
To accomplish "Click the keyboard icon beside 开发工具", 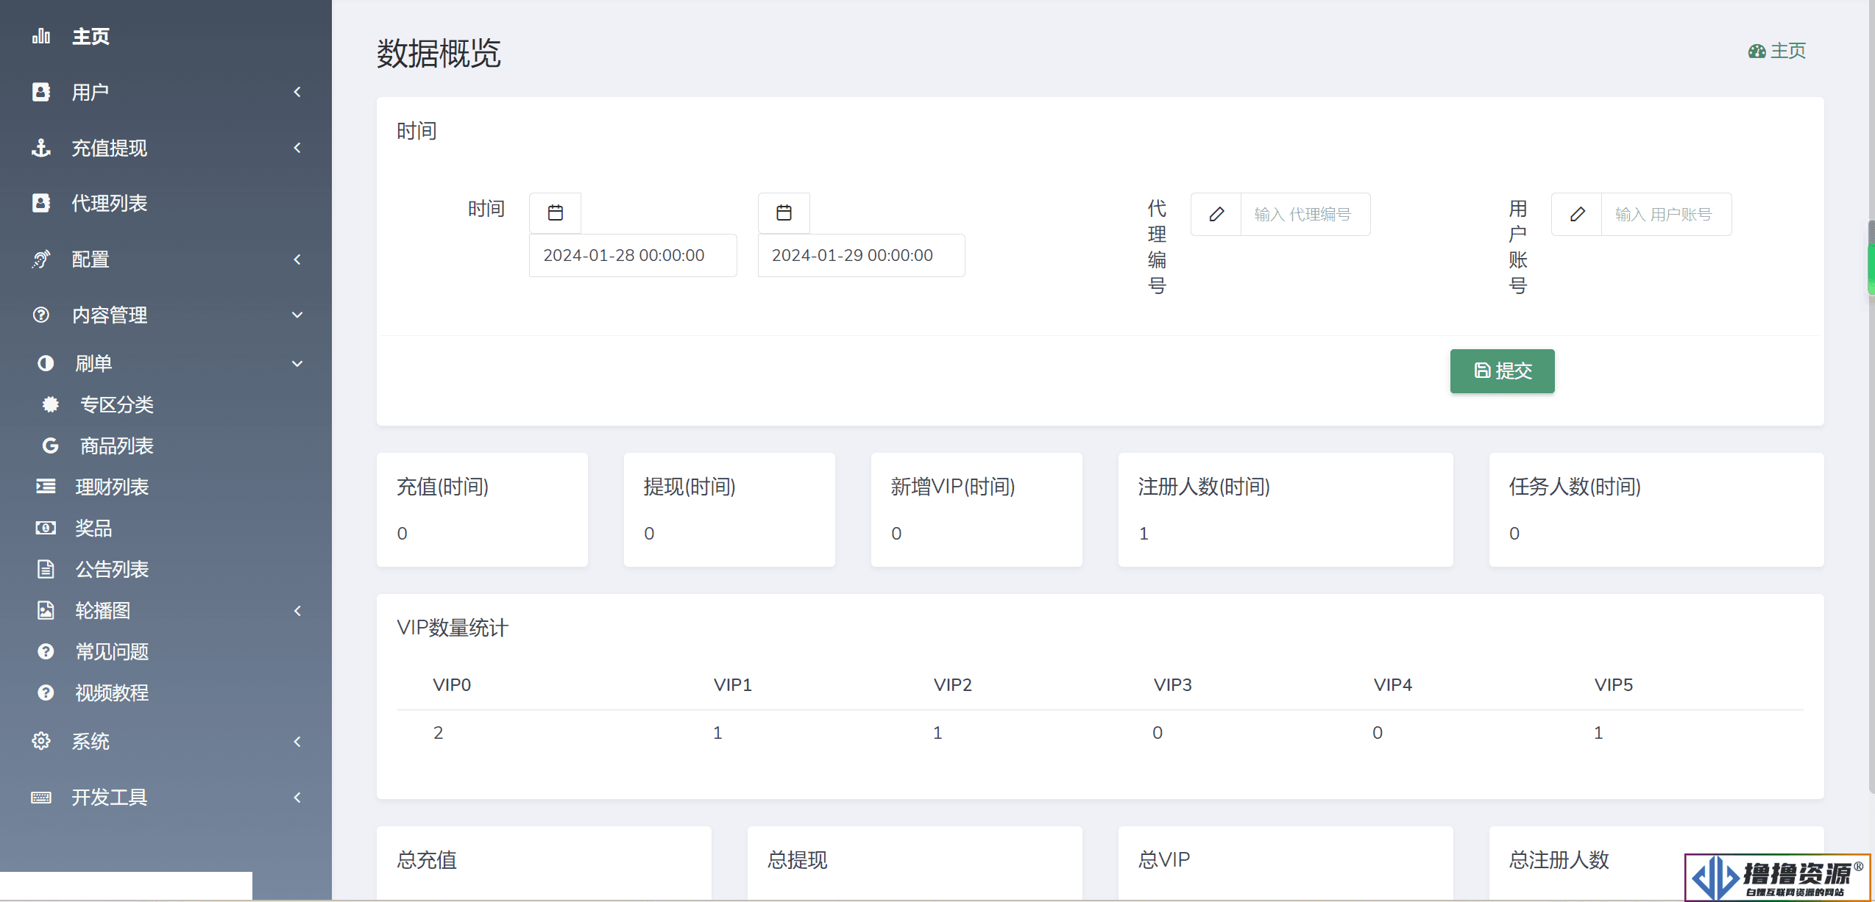I will click(x=41, y=797).
